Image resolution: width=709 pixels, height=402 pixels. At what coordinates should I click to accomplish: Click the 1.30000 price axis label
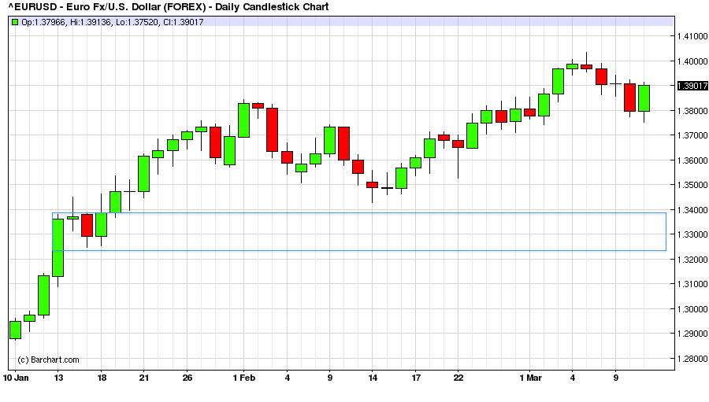point(692,309)
